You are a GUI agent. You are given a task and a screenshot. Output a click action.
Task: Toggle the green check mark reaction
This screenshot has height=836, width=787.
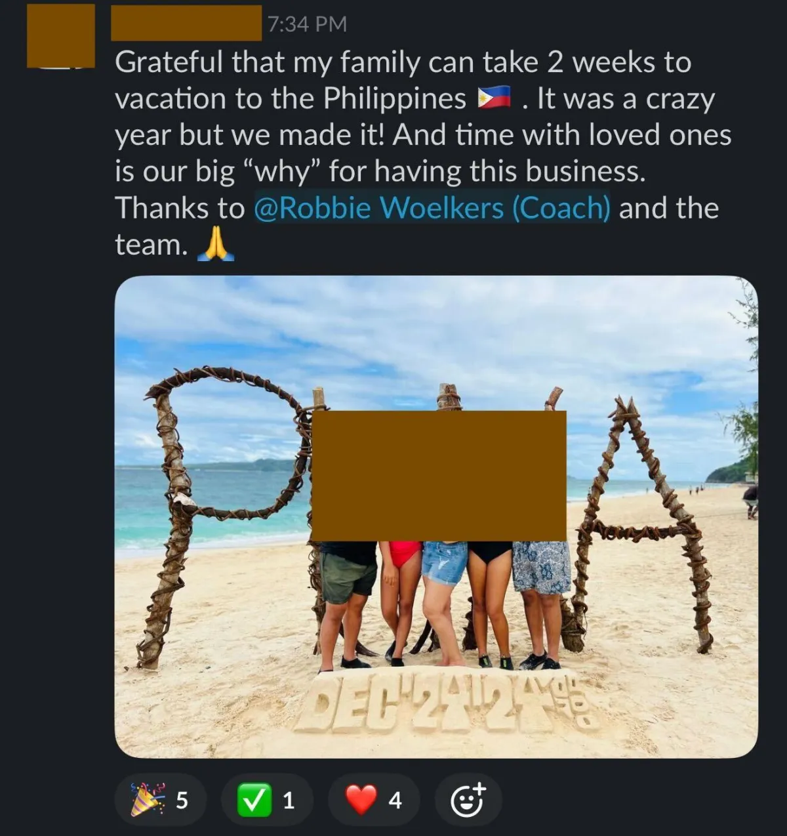tap(267, 799)
